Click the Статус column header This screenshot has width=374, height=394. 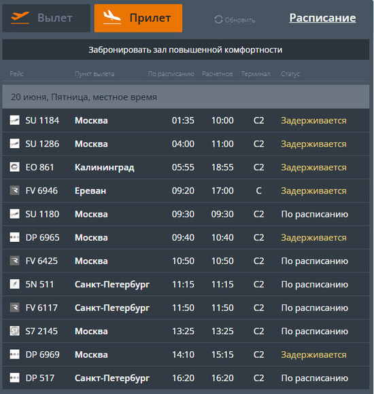coord(290,74)
